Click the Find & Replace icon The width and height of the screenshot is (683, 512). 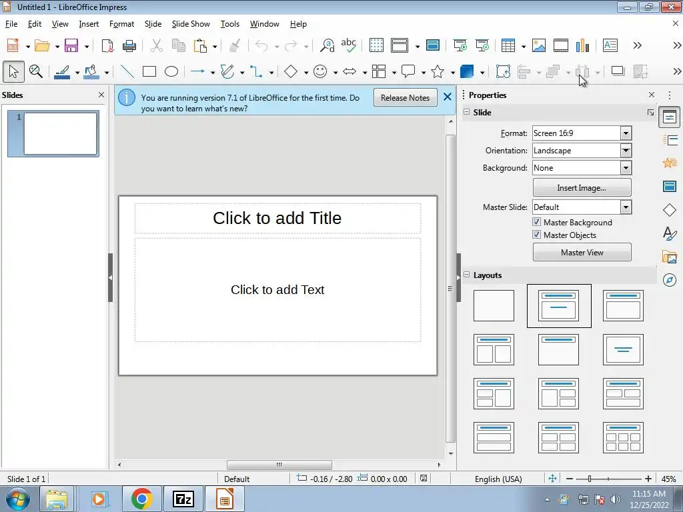(327, 45)
